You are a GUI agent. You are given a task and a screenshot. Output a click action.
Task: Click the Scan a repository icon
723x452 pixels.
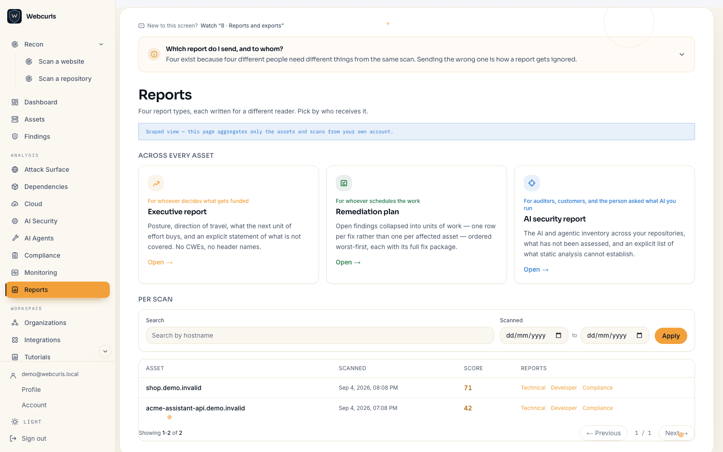[29, 79]
